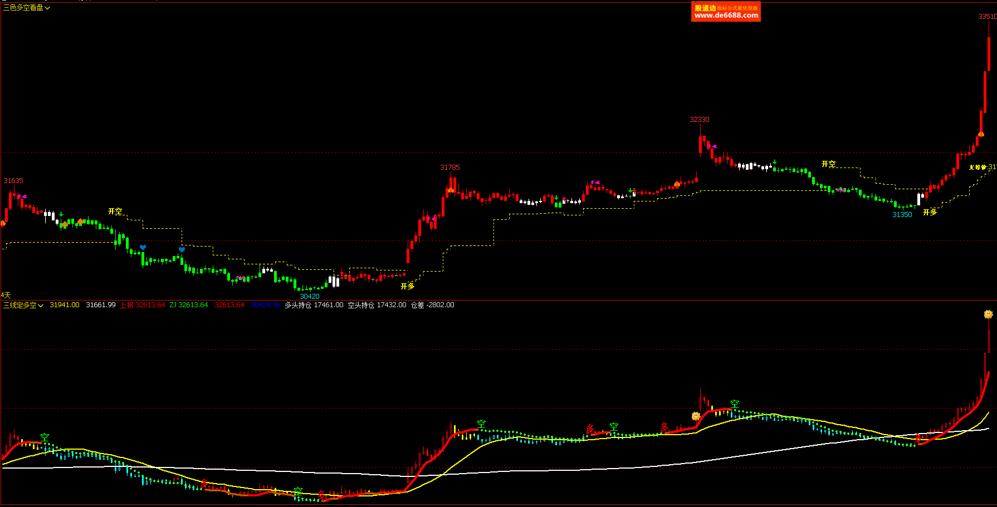The height and width of the screenshot is (507, 997).
Task: Open the www.de6688.com watermark link
Action: point(726,16)
